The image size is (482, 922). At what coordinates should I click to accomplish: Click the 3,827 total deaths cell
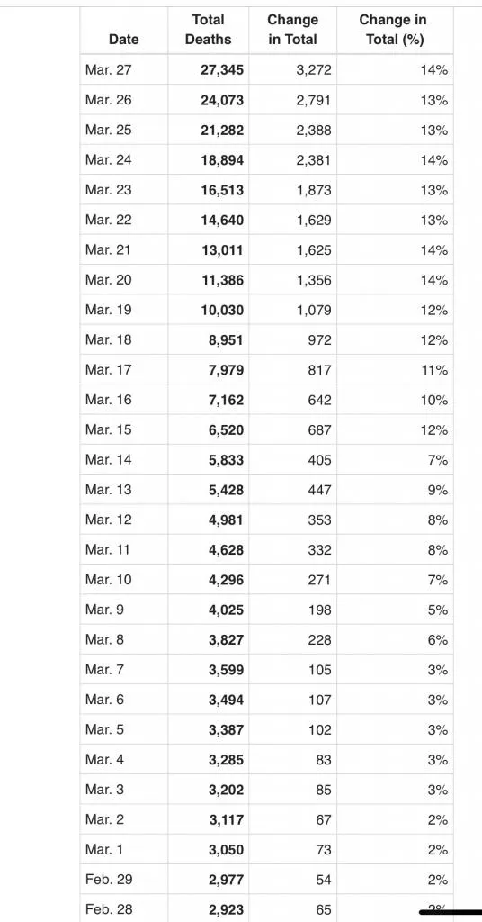point(226,640)
